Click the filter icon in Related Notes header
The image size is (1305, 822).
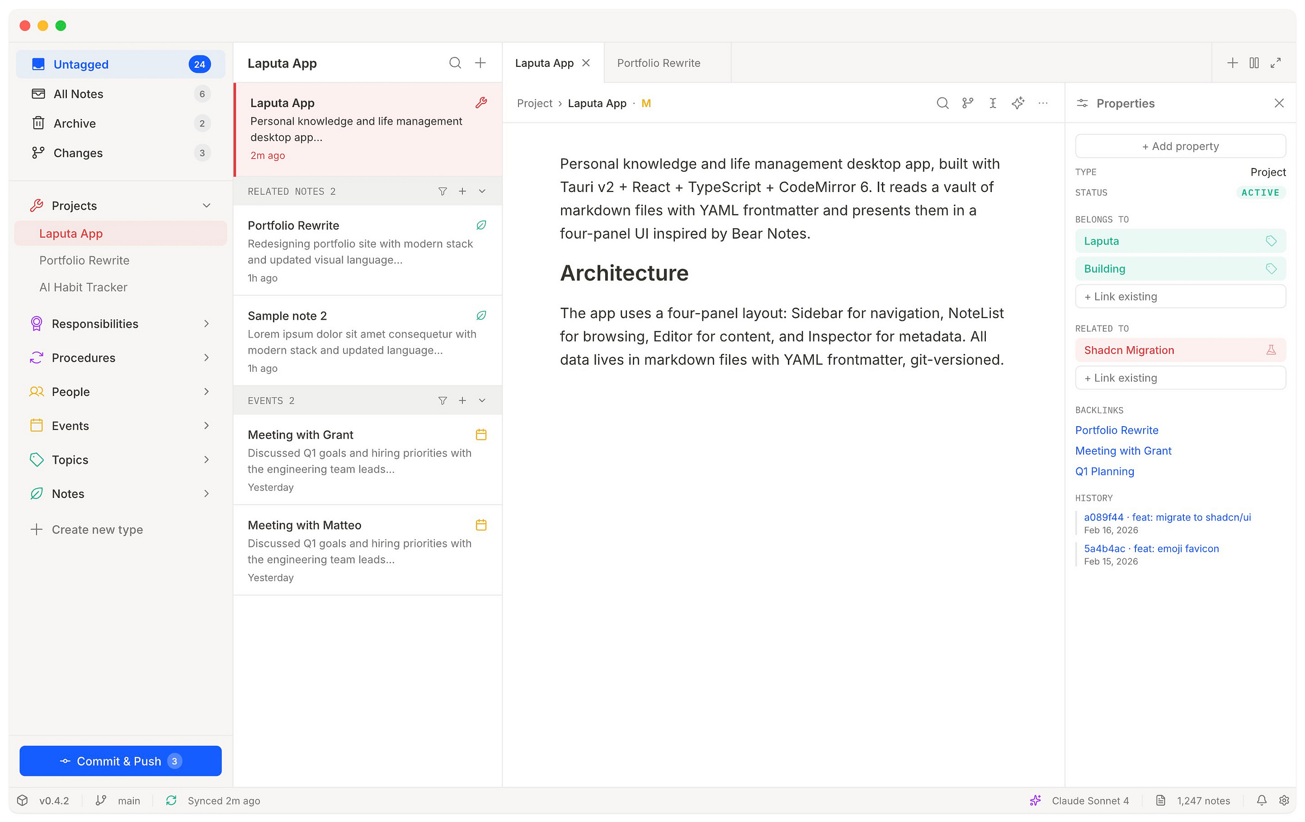(443, 191)
